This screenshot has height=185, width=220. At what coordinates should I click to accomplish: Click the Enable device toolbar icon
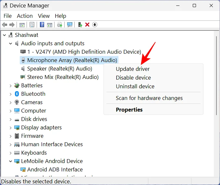80,25
